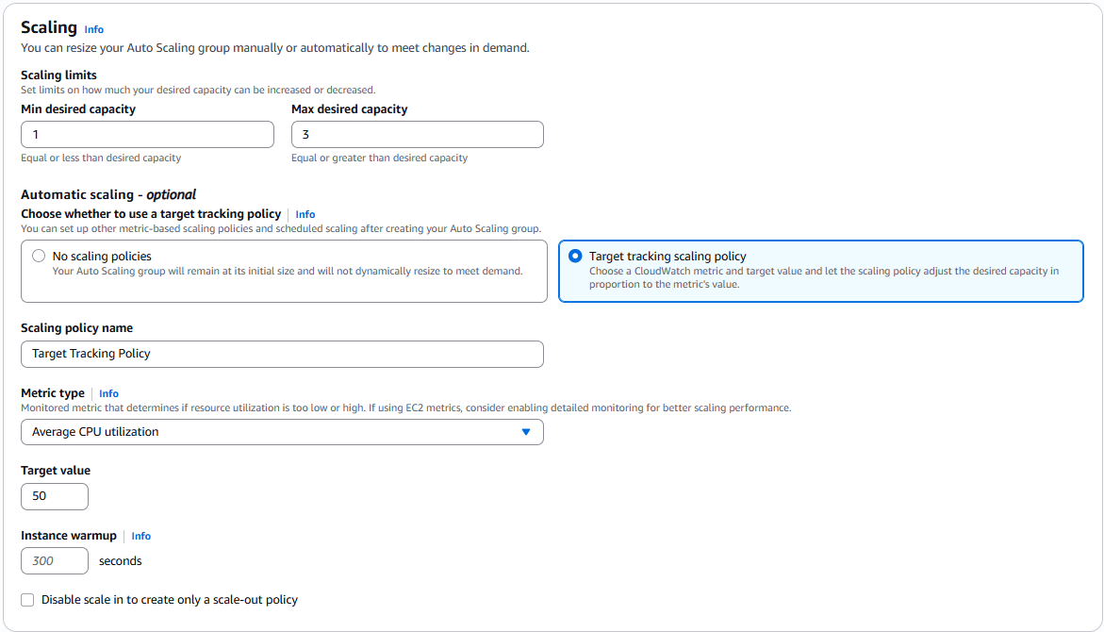Click the 'Max desired capacity' label
This screenshot has width=1104, height=632.
click(x=349, y=109)
